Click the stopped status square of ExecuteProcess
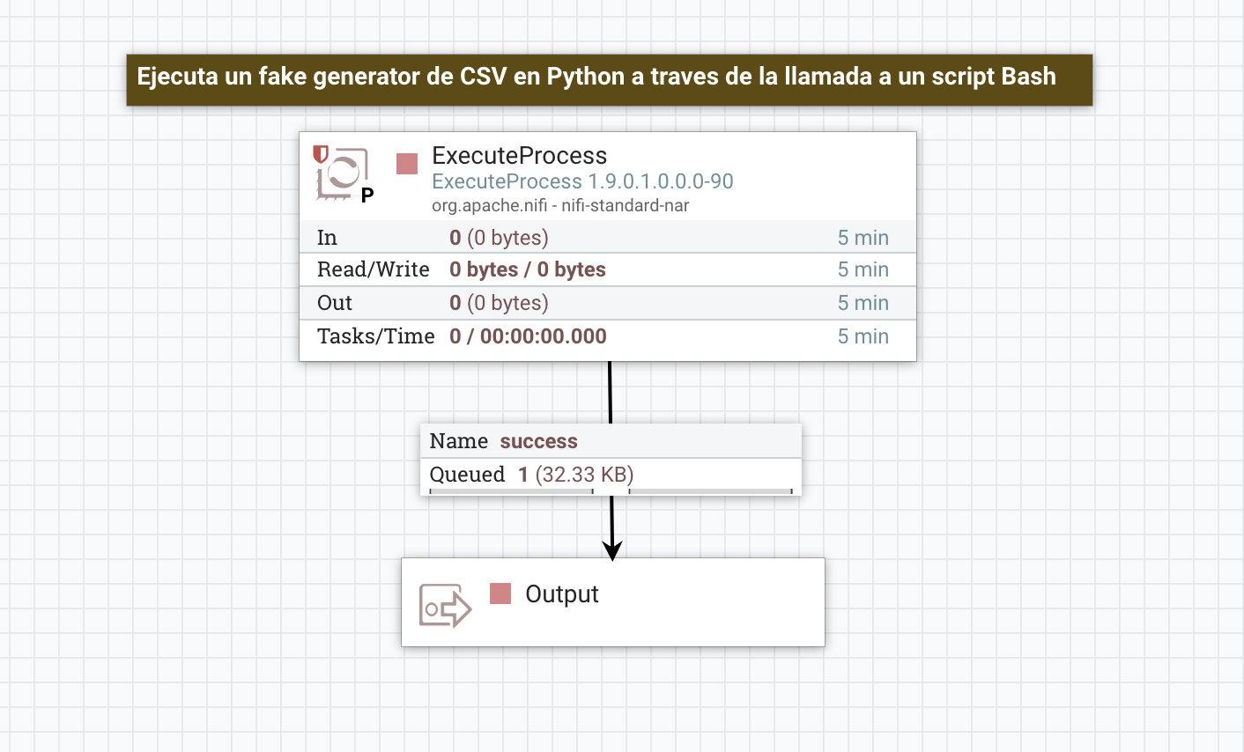1244x752 pixels. pyautogui.click(x=405, y=164)
